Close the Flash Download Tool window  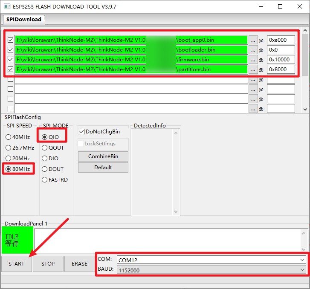point(299,6)
